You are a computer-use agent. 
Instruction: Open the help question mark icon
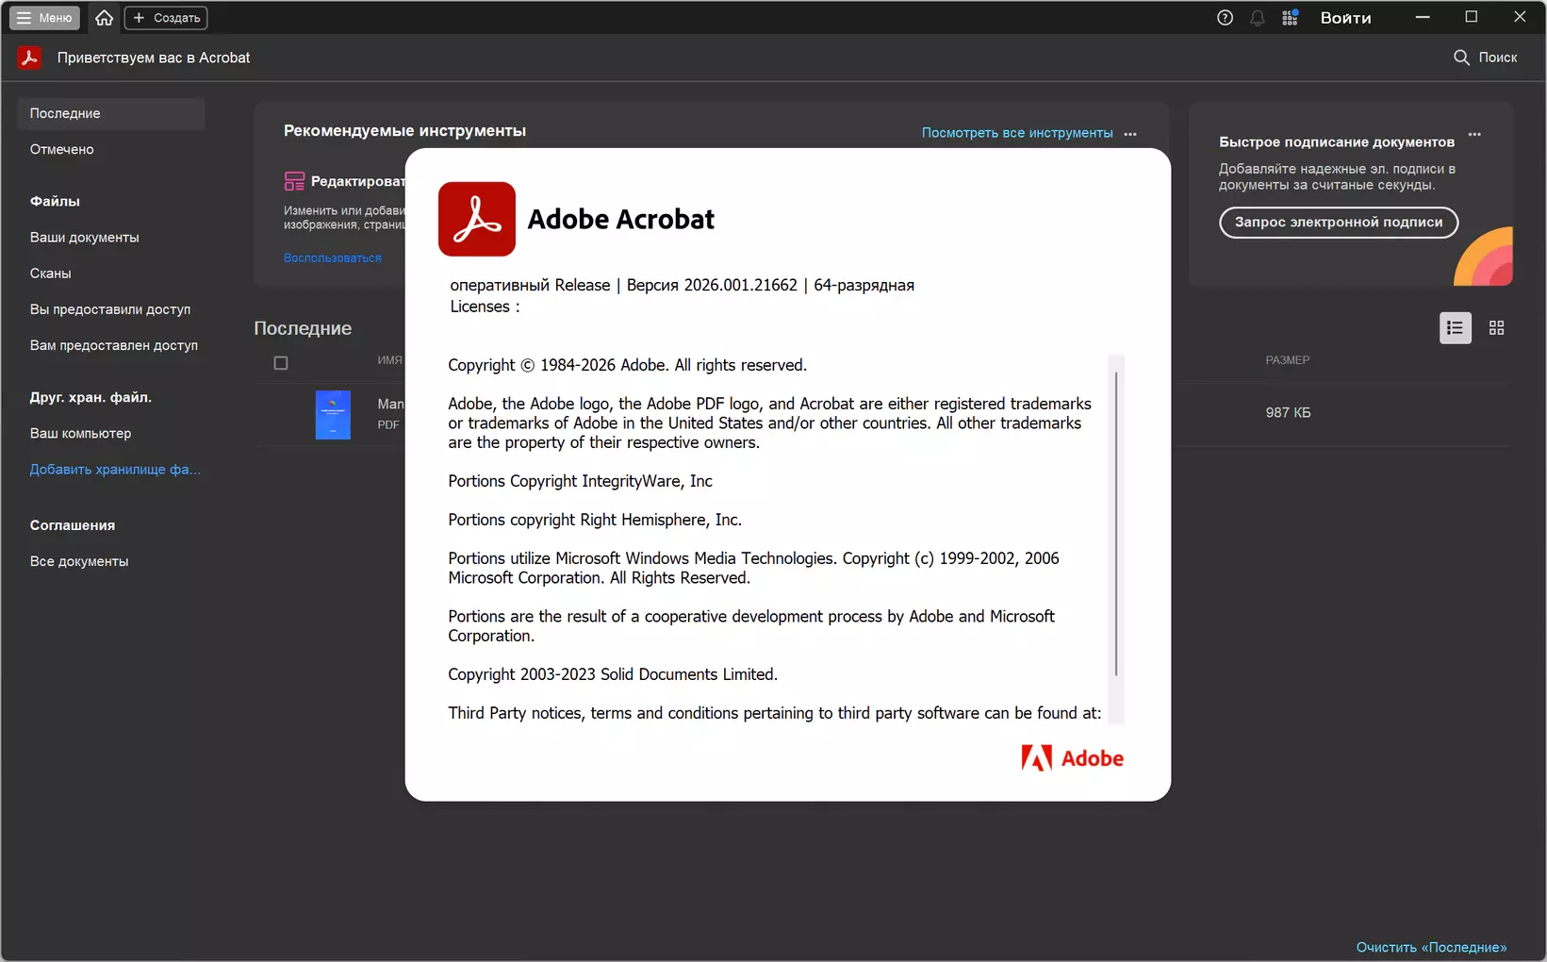pyautogui.click(x=1225, y=18)
